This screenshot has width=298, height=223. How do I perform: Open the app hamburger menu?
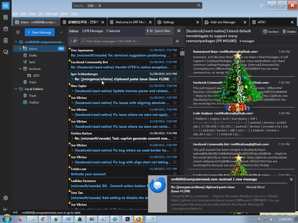261,5
